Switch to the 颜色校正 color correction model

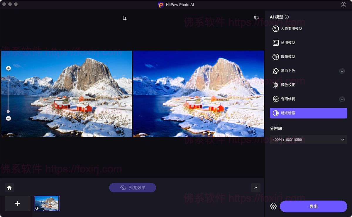(287, 85)
